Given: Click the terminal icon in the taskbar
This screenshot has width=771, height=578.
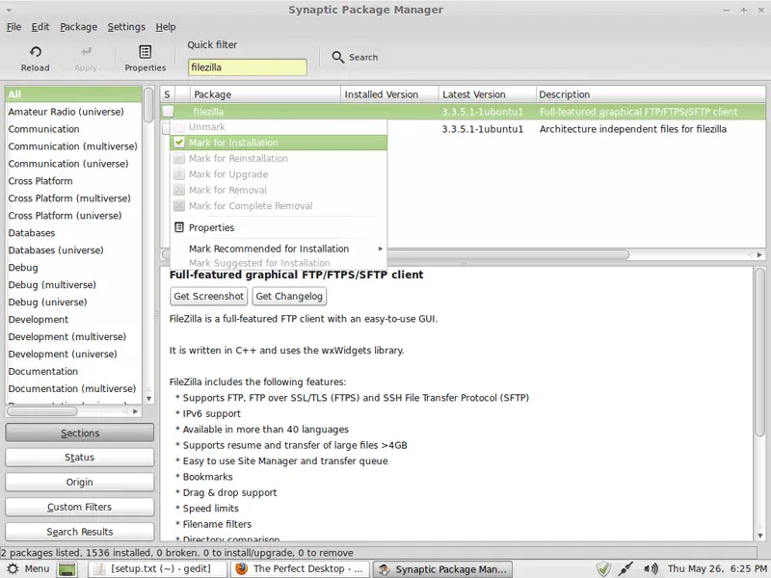Looking at the screenshot, I should (x=67, y=569).
